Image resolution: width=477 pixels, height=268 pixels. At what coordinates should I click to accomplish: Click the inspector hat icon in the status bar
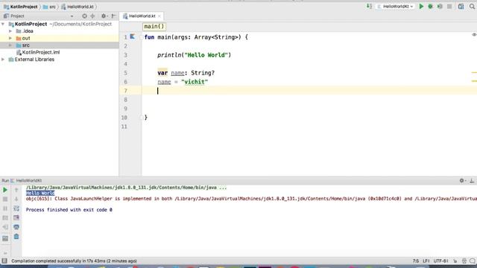pyautogui.click(x=464, y=261)
